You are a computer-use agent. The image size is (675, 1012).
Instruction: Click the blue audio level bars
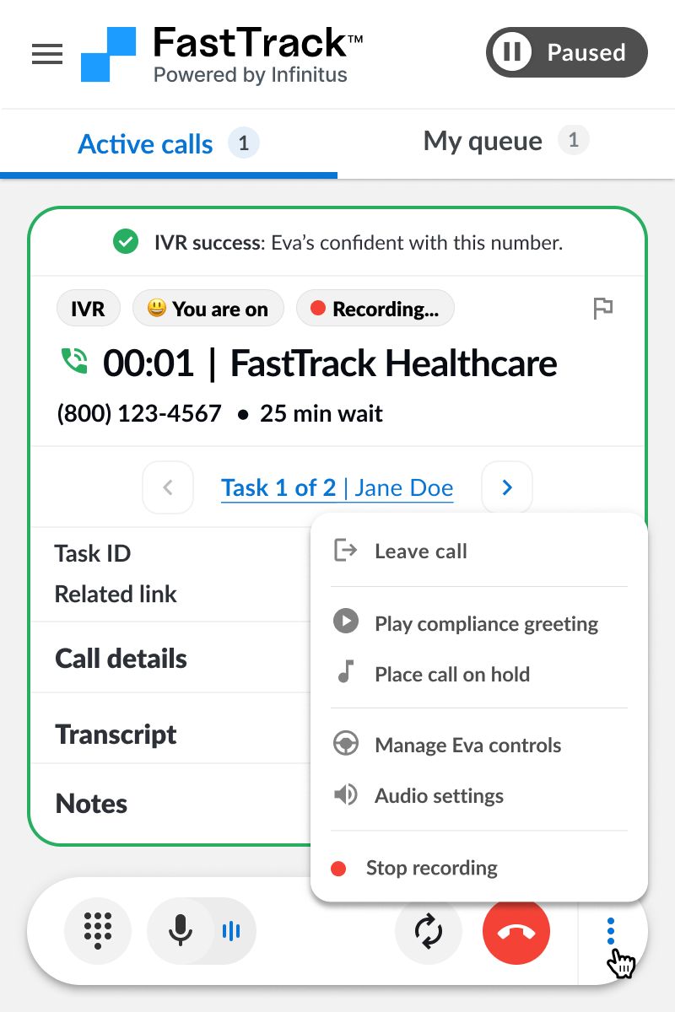tap(230, 931)
